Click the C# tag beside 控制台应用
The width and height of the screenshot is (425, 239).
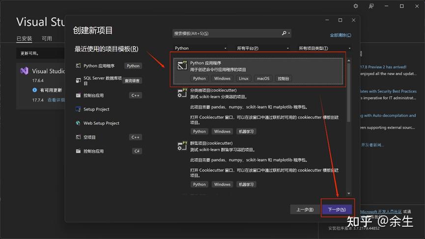[137, 151]
